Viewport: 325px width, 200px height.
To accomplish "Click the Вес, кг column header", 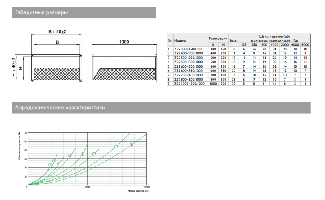I will tap(234, 40).
